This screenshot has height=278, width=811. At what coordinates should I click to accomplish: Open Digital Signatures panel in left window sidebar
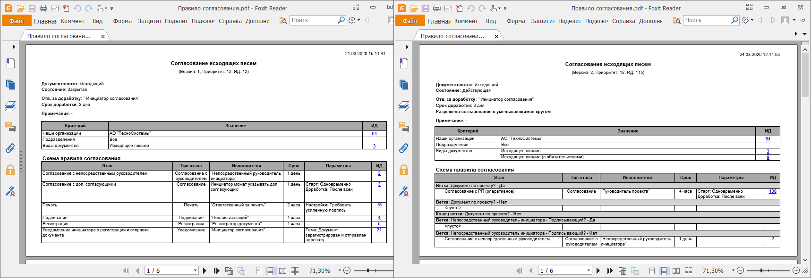tap(10, 191)
